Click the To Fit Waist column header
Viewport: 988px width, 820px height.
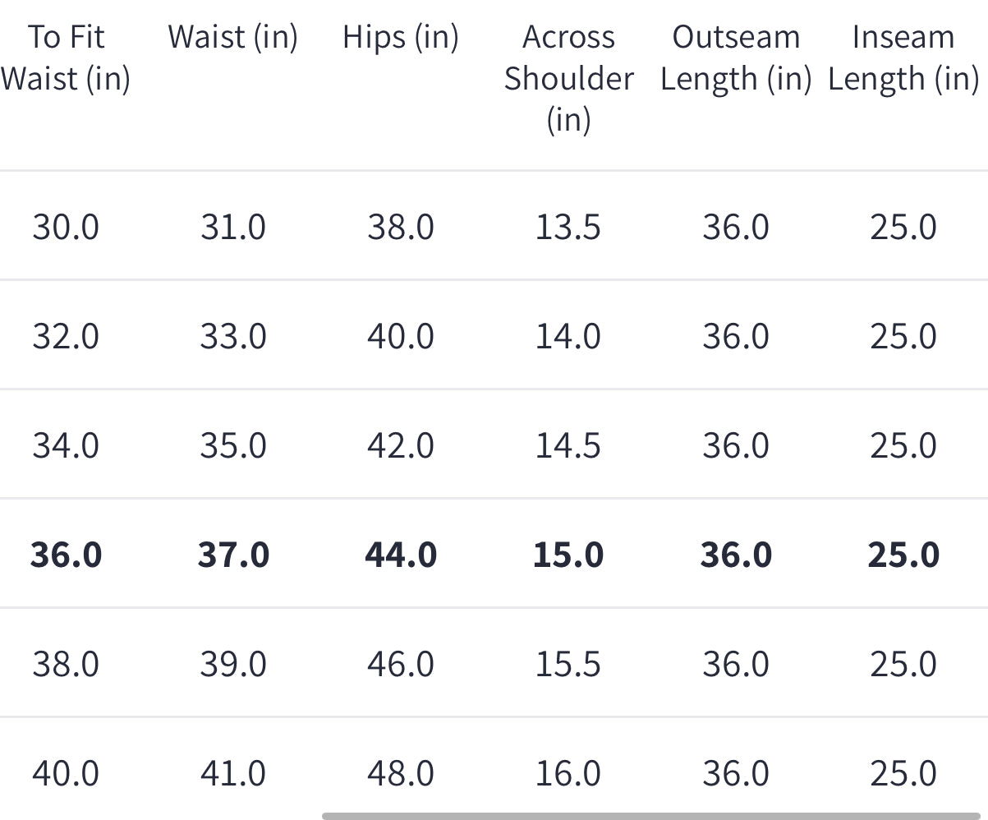(x=66, y=58)
